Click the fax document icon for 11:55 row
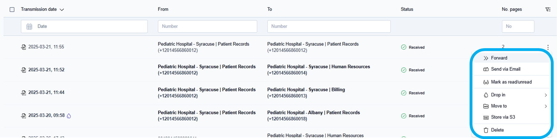 [x=23, y=47]
